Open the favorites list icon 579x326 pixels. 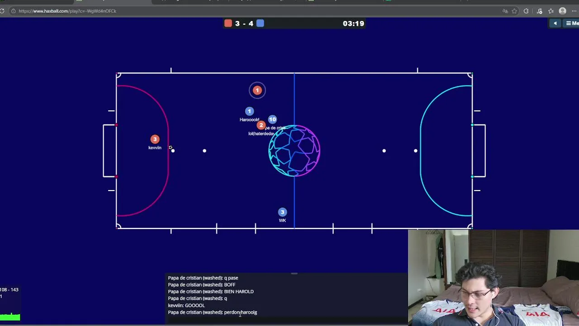click(551, 11)
